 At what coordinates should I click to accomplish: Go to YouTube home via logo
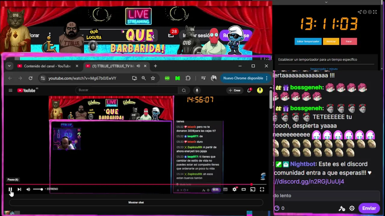click(27, 90)
